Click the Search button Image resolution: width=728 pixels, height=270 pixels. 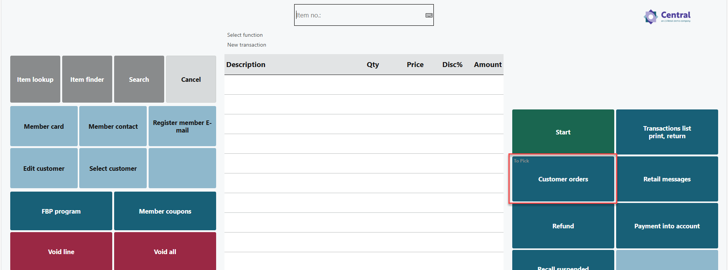pos(139,80)
